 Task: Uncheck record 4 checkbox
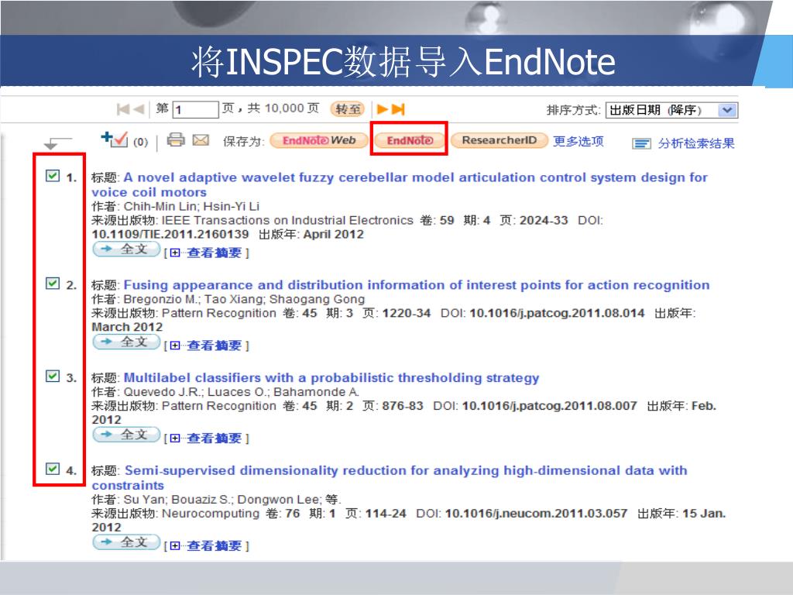pos(53,469)
